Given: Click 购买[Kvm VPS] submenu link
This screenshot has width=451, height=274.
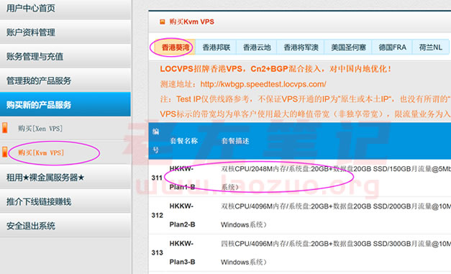Looking at the screenshot, I should coord(41,152).
